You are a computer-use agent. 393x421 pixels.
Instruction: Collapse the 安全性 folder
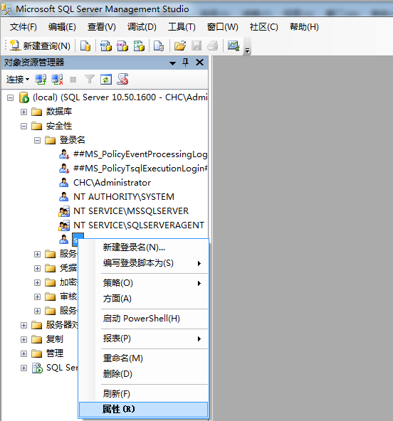pyautogui.click(x=23, y=126)
